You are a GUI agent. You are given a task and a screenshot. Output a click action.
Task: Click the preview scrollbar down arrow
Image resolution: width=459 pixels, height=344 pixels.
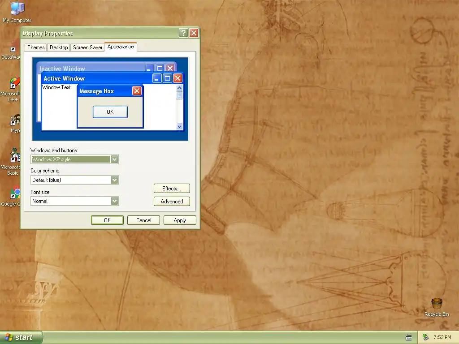(x=179, y=126)
